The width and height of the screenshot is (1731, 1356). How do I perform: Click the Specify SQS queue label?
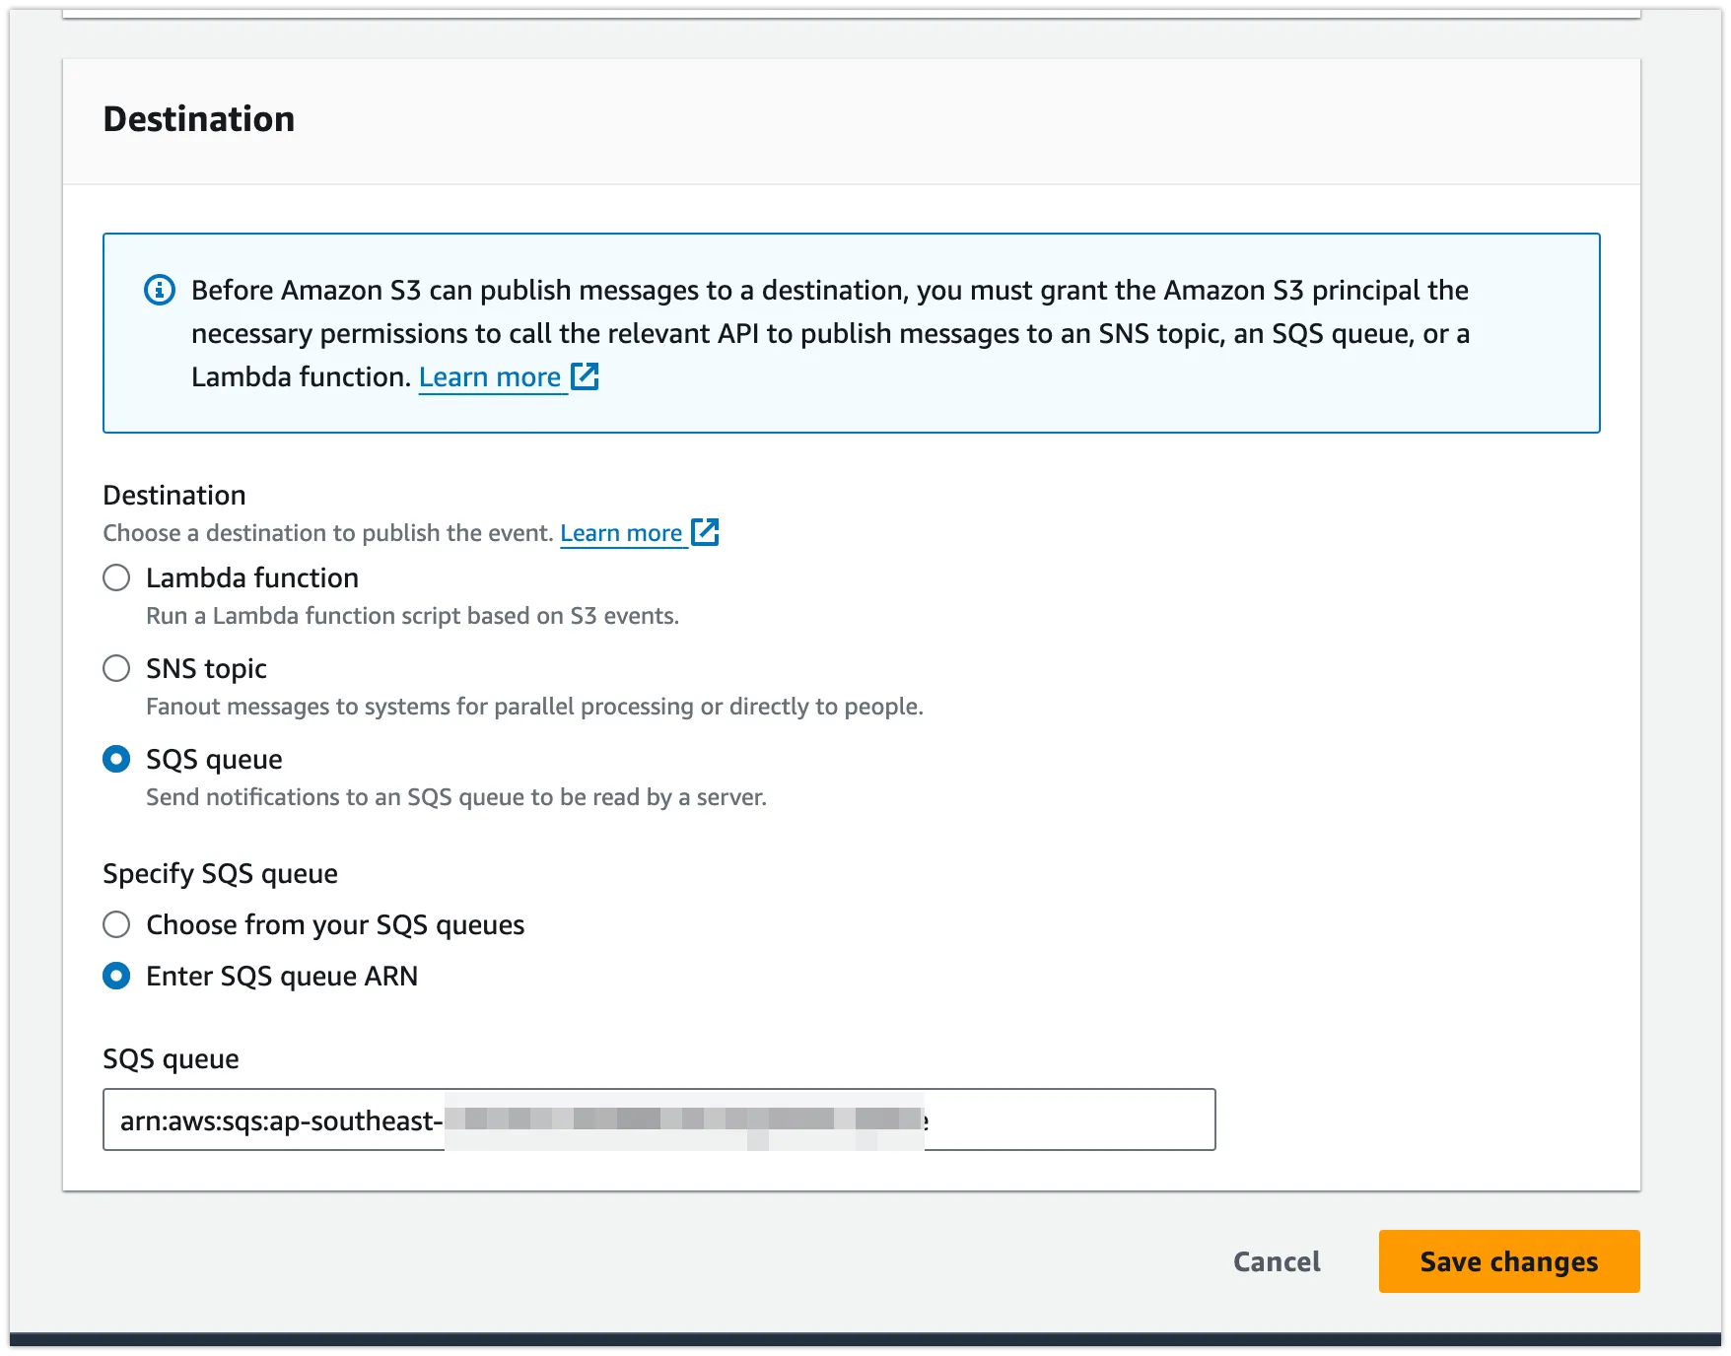[x=220, y=873]
